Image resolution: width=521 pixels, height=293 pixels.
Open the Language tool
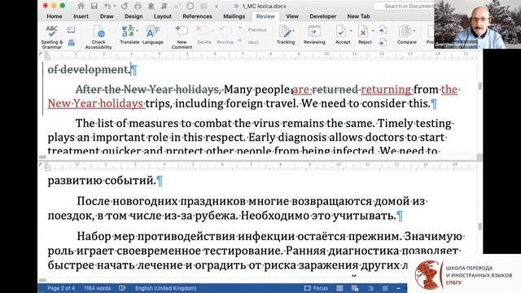point(152,34)
